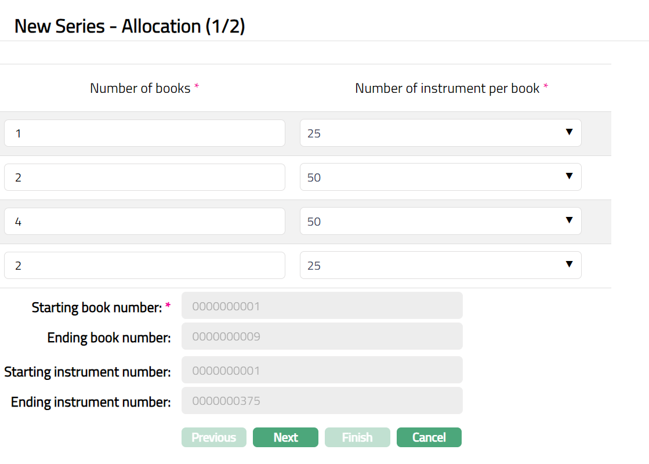Open the first row instruments-per-book dropdown

(440, 133)
